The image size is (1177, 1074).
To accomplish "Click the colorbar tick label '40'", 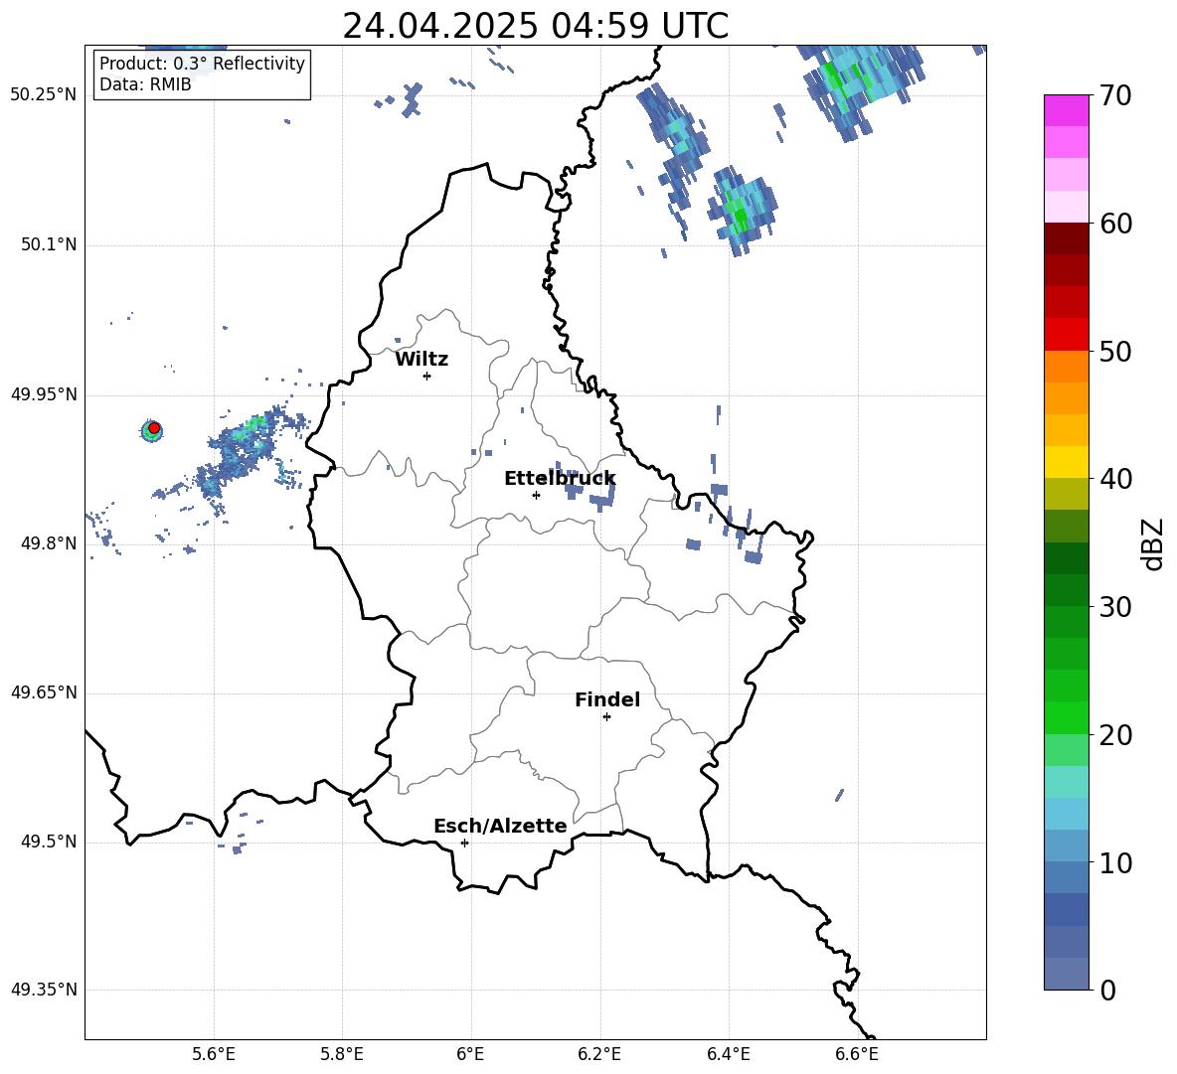I will (x=1115, y=479).
